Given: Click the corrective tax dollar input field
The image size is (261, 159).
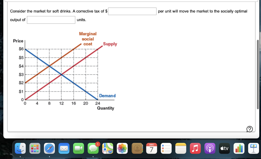Looking at the screenshot, I should 132,11.
